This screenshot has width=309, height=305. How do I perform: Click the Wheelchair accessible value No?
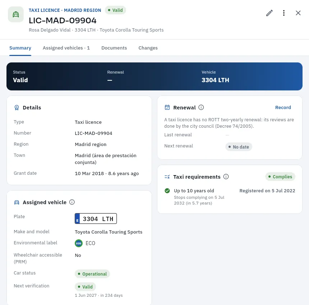click(x=78, y=255)
